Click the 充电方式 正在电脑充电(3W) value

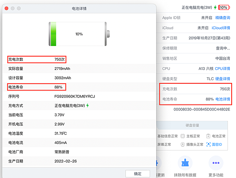(70, 106)
